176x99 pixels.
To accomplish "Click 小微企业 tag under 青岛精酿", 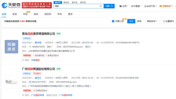I will pos(27,38).
